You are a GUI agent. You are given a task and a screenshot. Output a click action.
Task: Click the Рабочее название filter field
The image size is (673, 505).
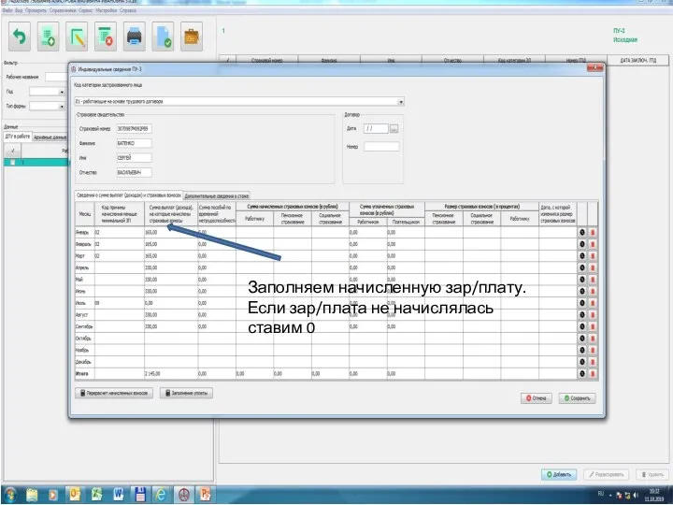click(57, 78)
